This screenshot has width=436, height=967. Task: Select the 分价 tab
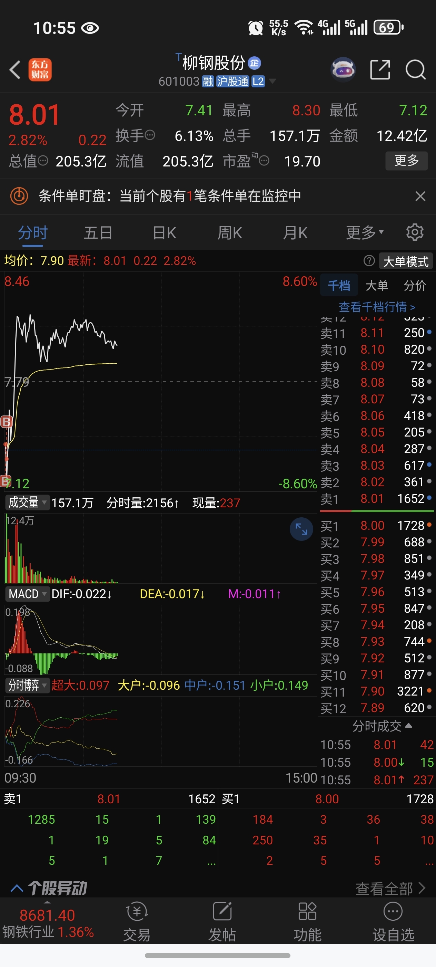click(415, 285)
